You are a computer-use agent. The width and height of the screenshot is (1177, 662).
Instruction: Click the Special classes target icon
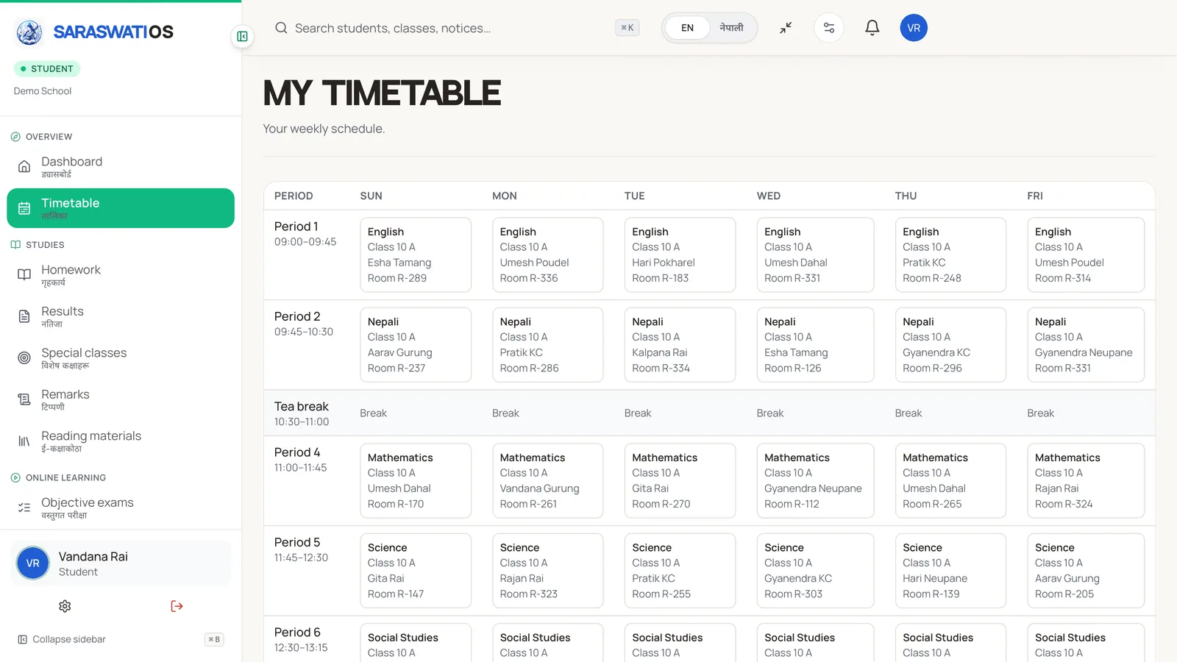tap(24, 358)
